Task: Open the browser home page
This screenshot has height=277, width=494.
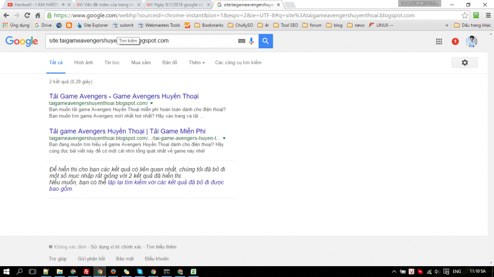Action: [x=38, y=15]
